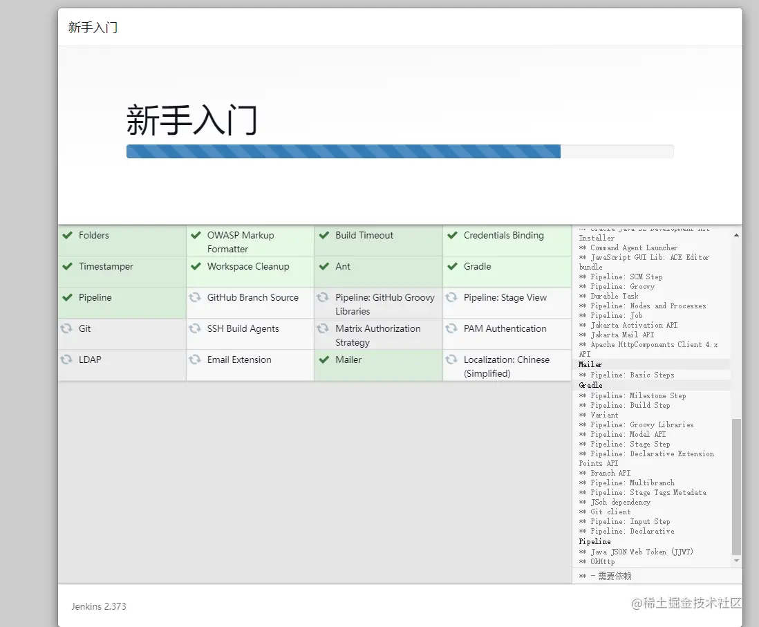Click the Email Extension pending icon
This screenshot has height=627, width=759.
point(195,359)
